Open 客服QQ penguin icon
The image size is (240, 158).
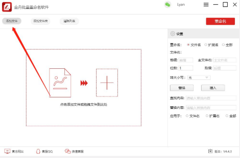38,151
